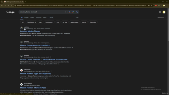Image resolution: width=169 pixels, height=95 pixels.
Task: Open Mission Planner - Microsoft Apps link
Action: point(33,88)
